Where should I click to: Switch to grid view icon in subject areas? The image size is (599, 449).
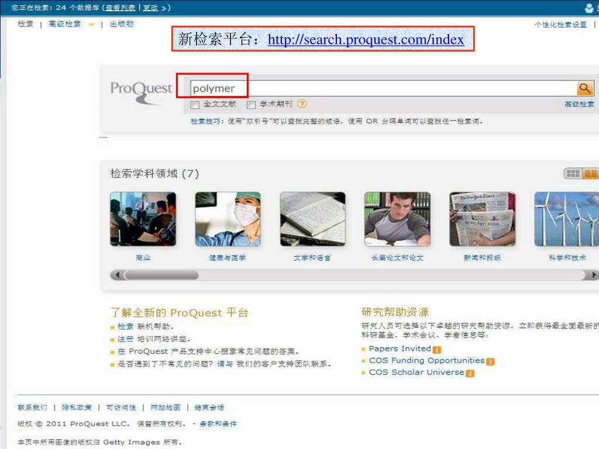(x=573, y=174)
